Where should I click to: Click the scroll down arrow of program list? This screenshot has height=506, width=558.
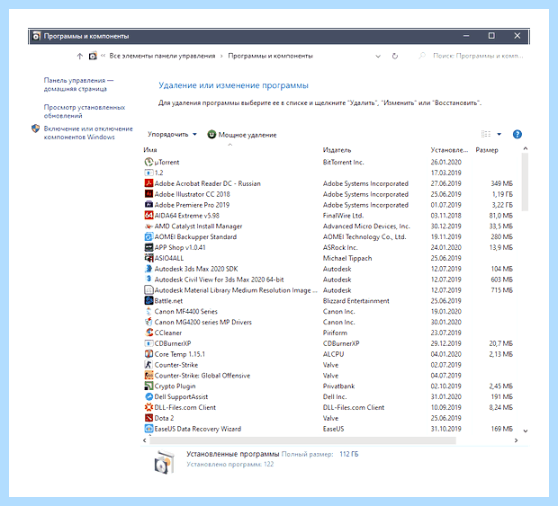pos(526,431)
